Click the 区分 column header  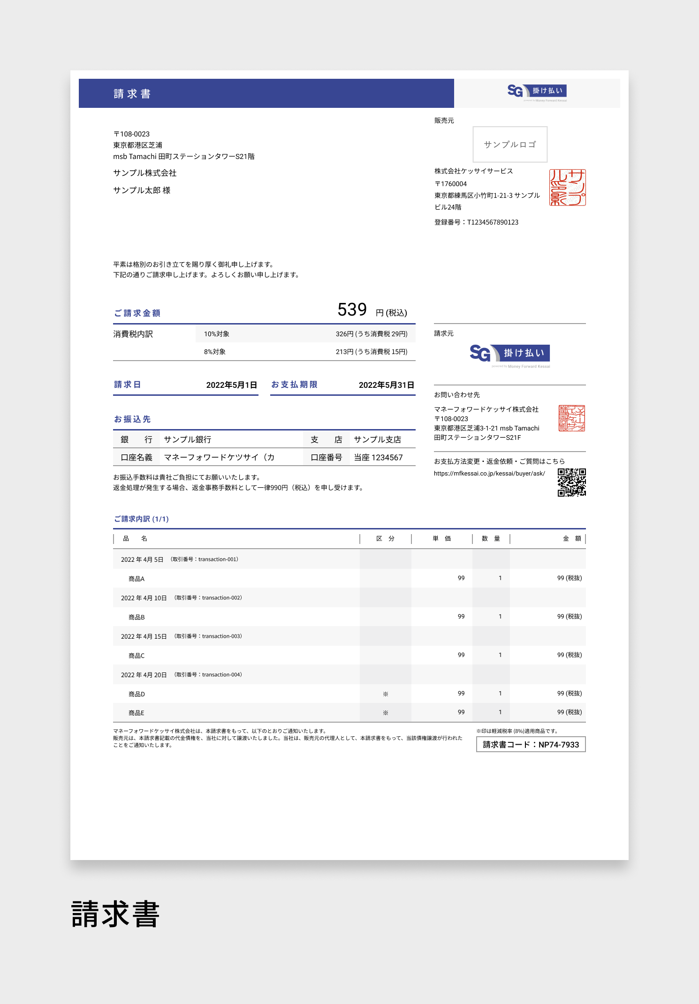(386, 539)
